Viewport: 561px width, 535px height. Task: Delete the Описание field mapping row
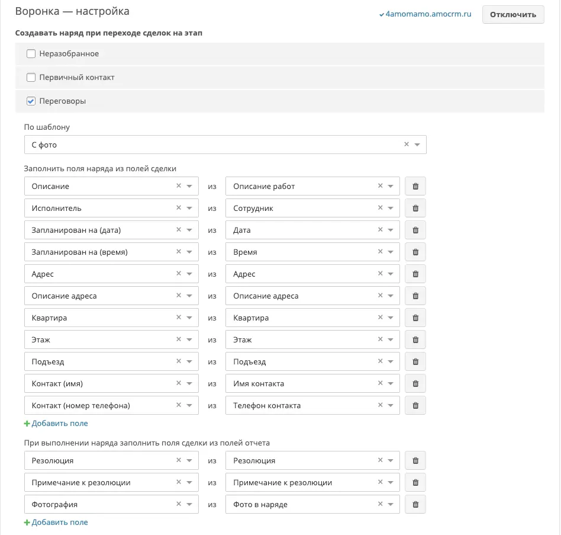[415, 186]
